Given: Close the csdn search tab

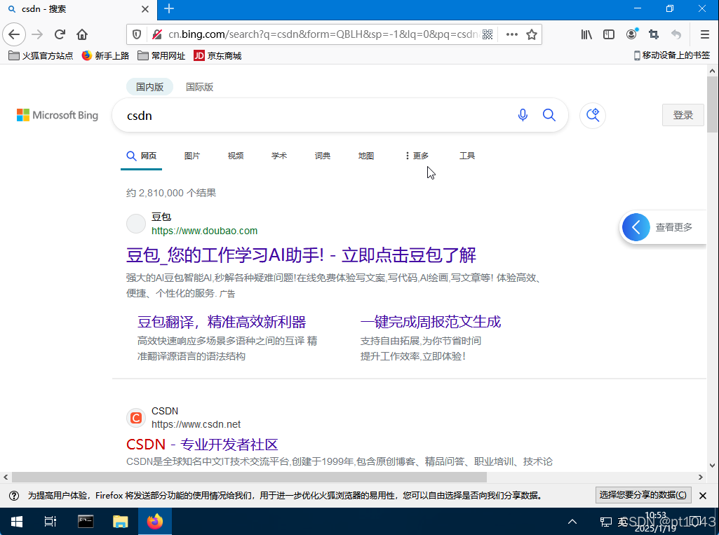Looking at the screenshot, I should [145, 9].
